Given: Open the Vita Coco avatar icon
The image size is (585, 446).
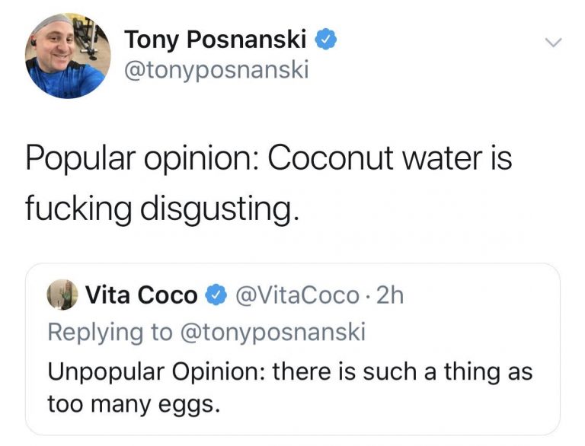Looking at the screenshot, I should tap(62, 295).
